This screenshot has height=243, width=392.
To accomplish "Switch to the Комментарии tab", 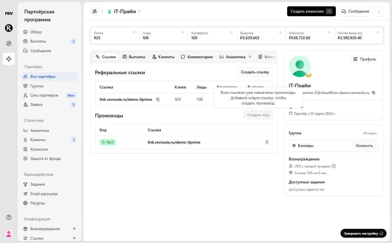I will (x=197, y=57).
